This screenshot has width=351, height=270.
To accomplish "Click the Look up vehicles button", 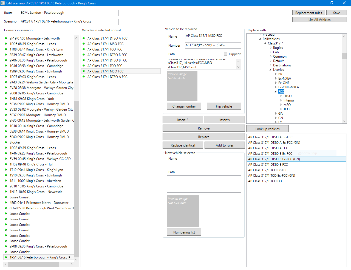I will (x=267, y=129).
